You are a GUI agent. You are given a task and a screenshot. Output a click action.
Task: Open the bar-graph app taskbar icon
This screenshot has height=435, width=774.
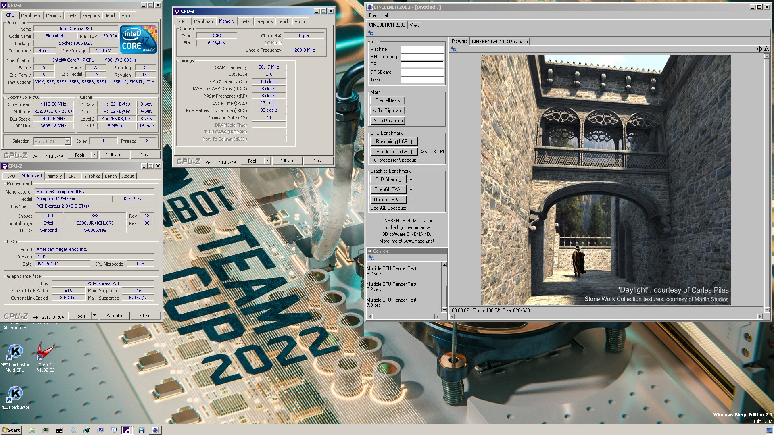tap(142, 430)
